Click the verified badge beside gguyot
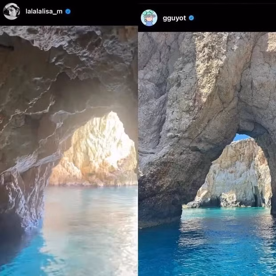The height and width of the screenshot is (276, 276). click(191, 18)
